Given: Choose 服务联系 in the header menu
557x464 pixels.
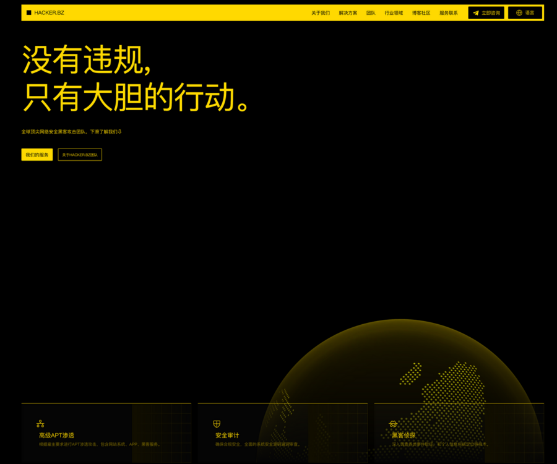Looking at the screenshot, I should coord(448,13).
